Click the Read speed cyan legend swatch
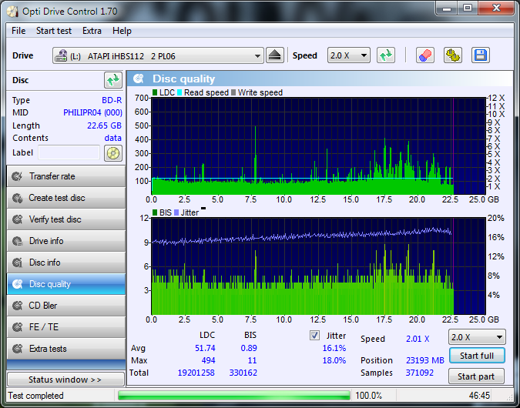The width and height of the screenshot is (520, 408). click(179, 92)
